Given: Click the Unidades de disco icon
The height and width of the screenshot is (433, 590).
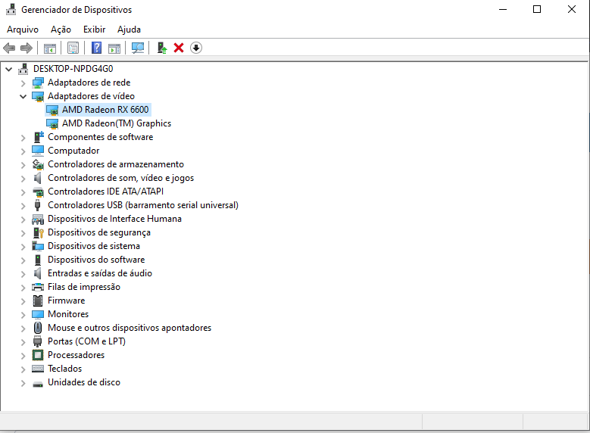Looking at the screenshot, I should [x=38, y=384].
